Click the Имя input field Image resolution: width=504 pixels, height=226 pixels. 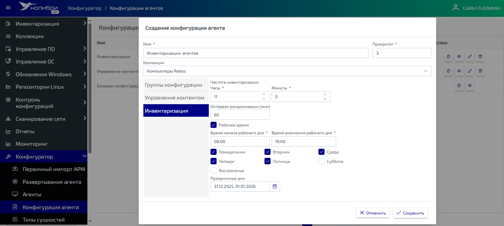[255, 53]
